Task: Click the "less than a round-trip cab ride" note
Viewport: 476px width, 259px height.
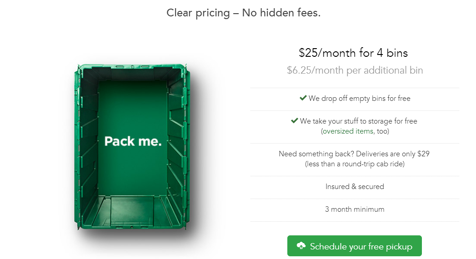Action: (355, 164)
